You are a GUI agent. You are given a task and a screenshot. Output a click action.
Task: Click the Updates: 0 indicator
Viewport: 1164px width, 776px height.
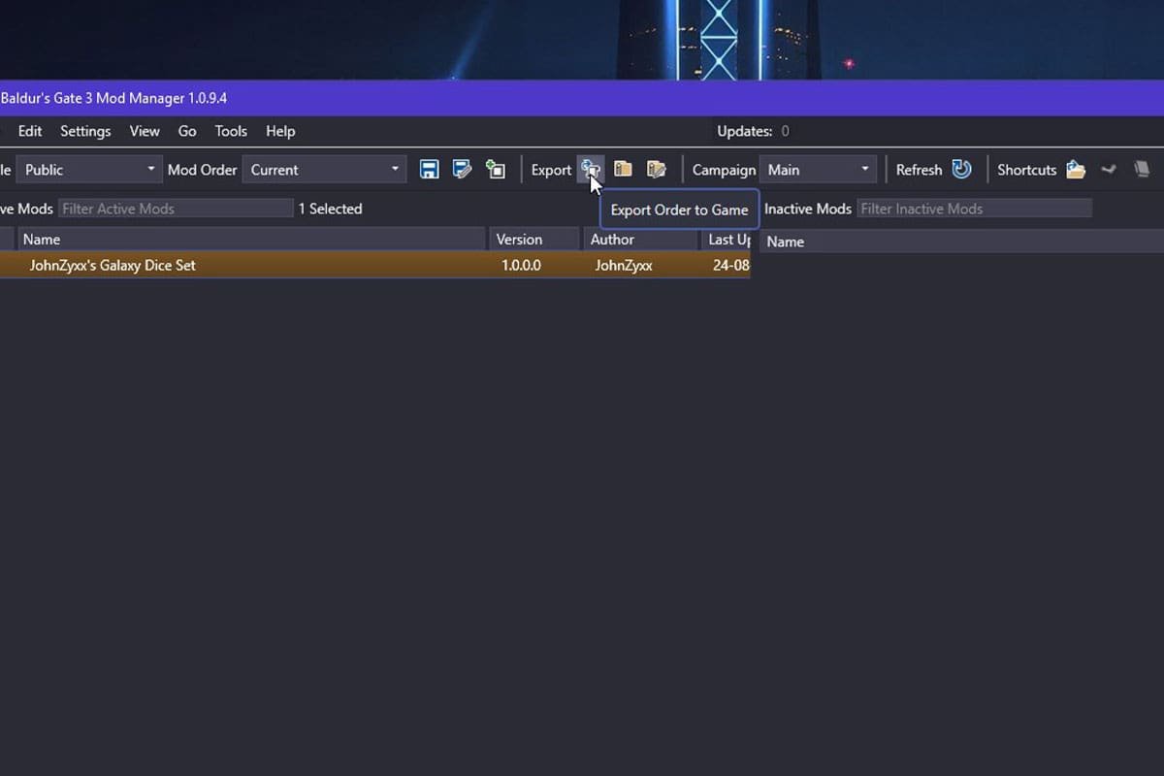point(753,131)
